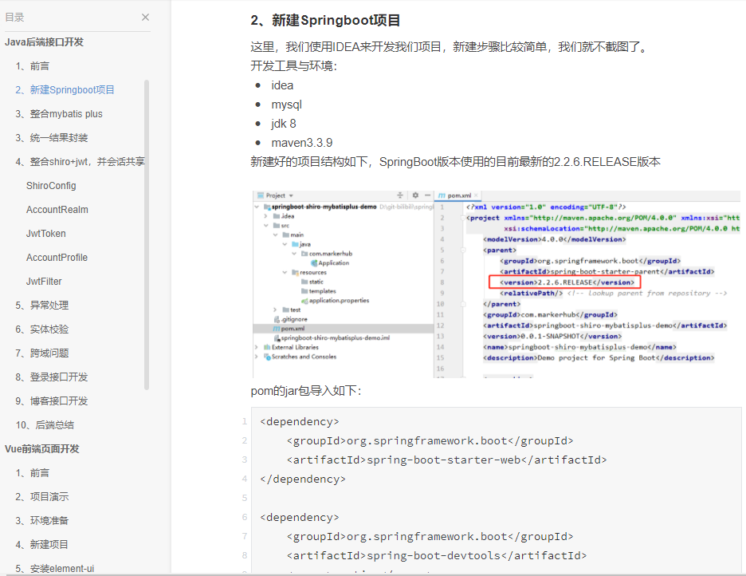Screen dimensions: 746x576
Task: Click the '目录' panel title
Action: coord(14,18)
